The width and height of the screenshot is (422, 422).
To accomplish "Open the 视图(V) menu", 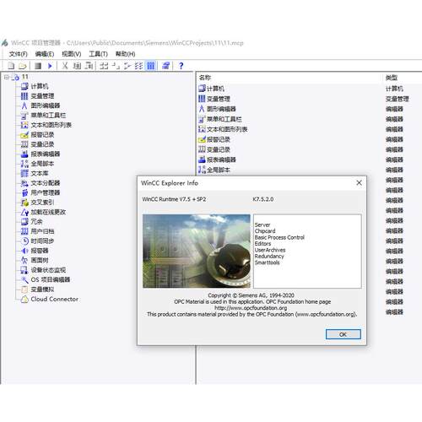I will click(72, 54).
